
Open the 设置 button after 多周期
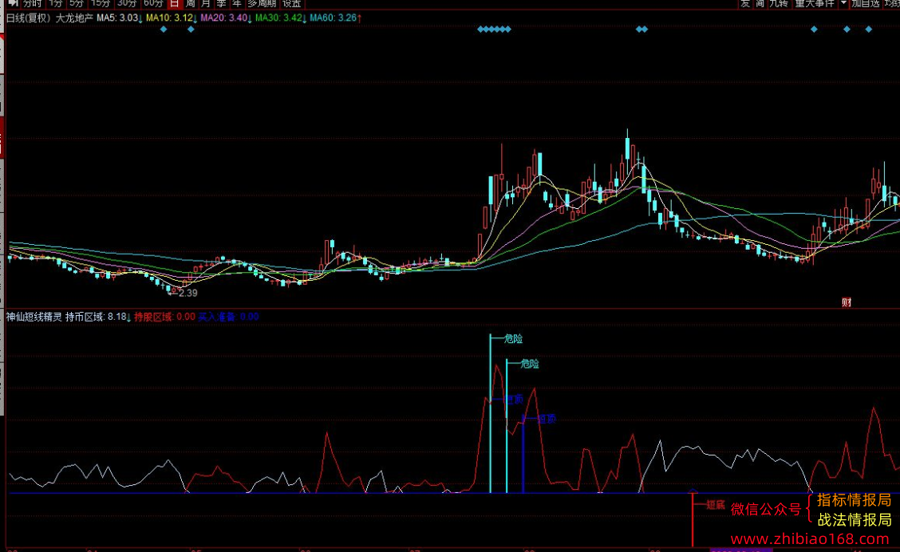tap(291, 3)
